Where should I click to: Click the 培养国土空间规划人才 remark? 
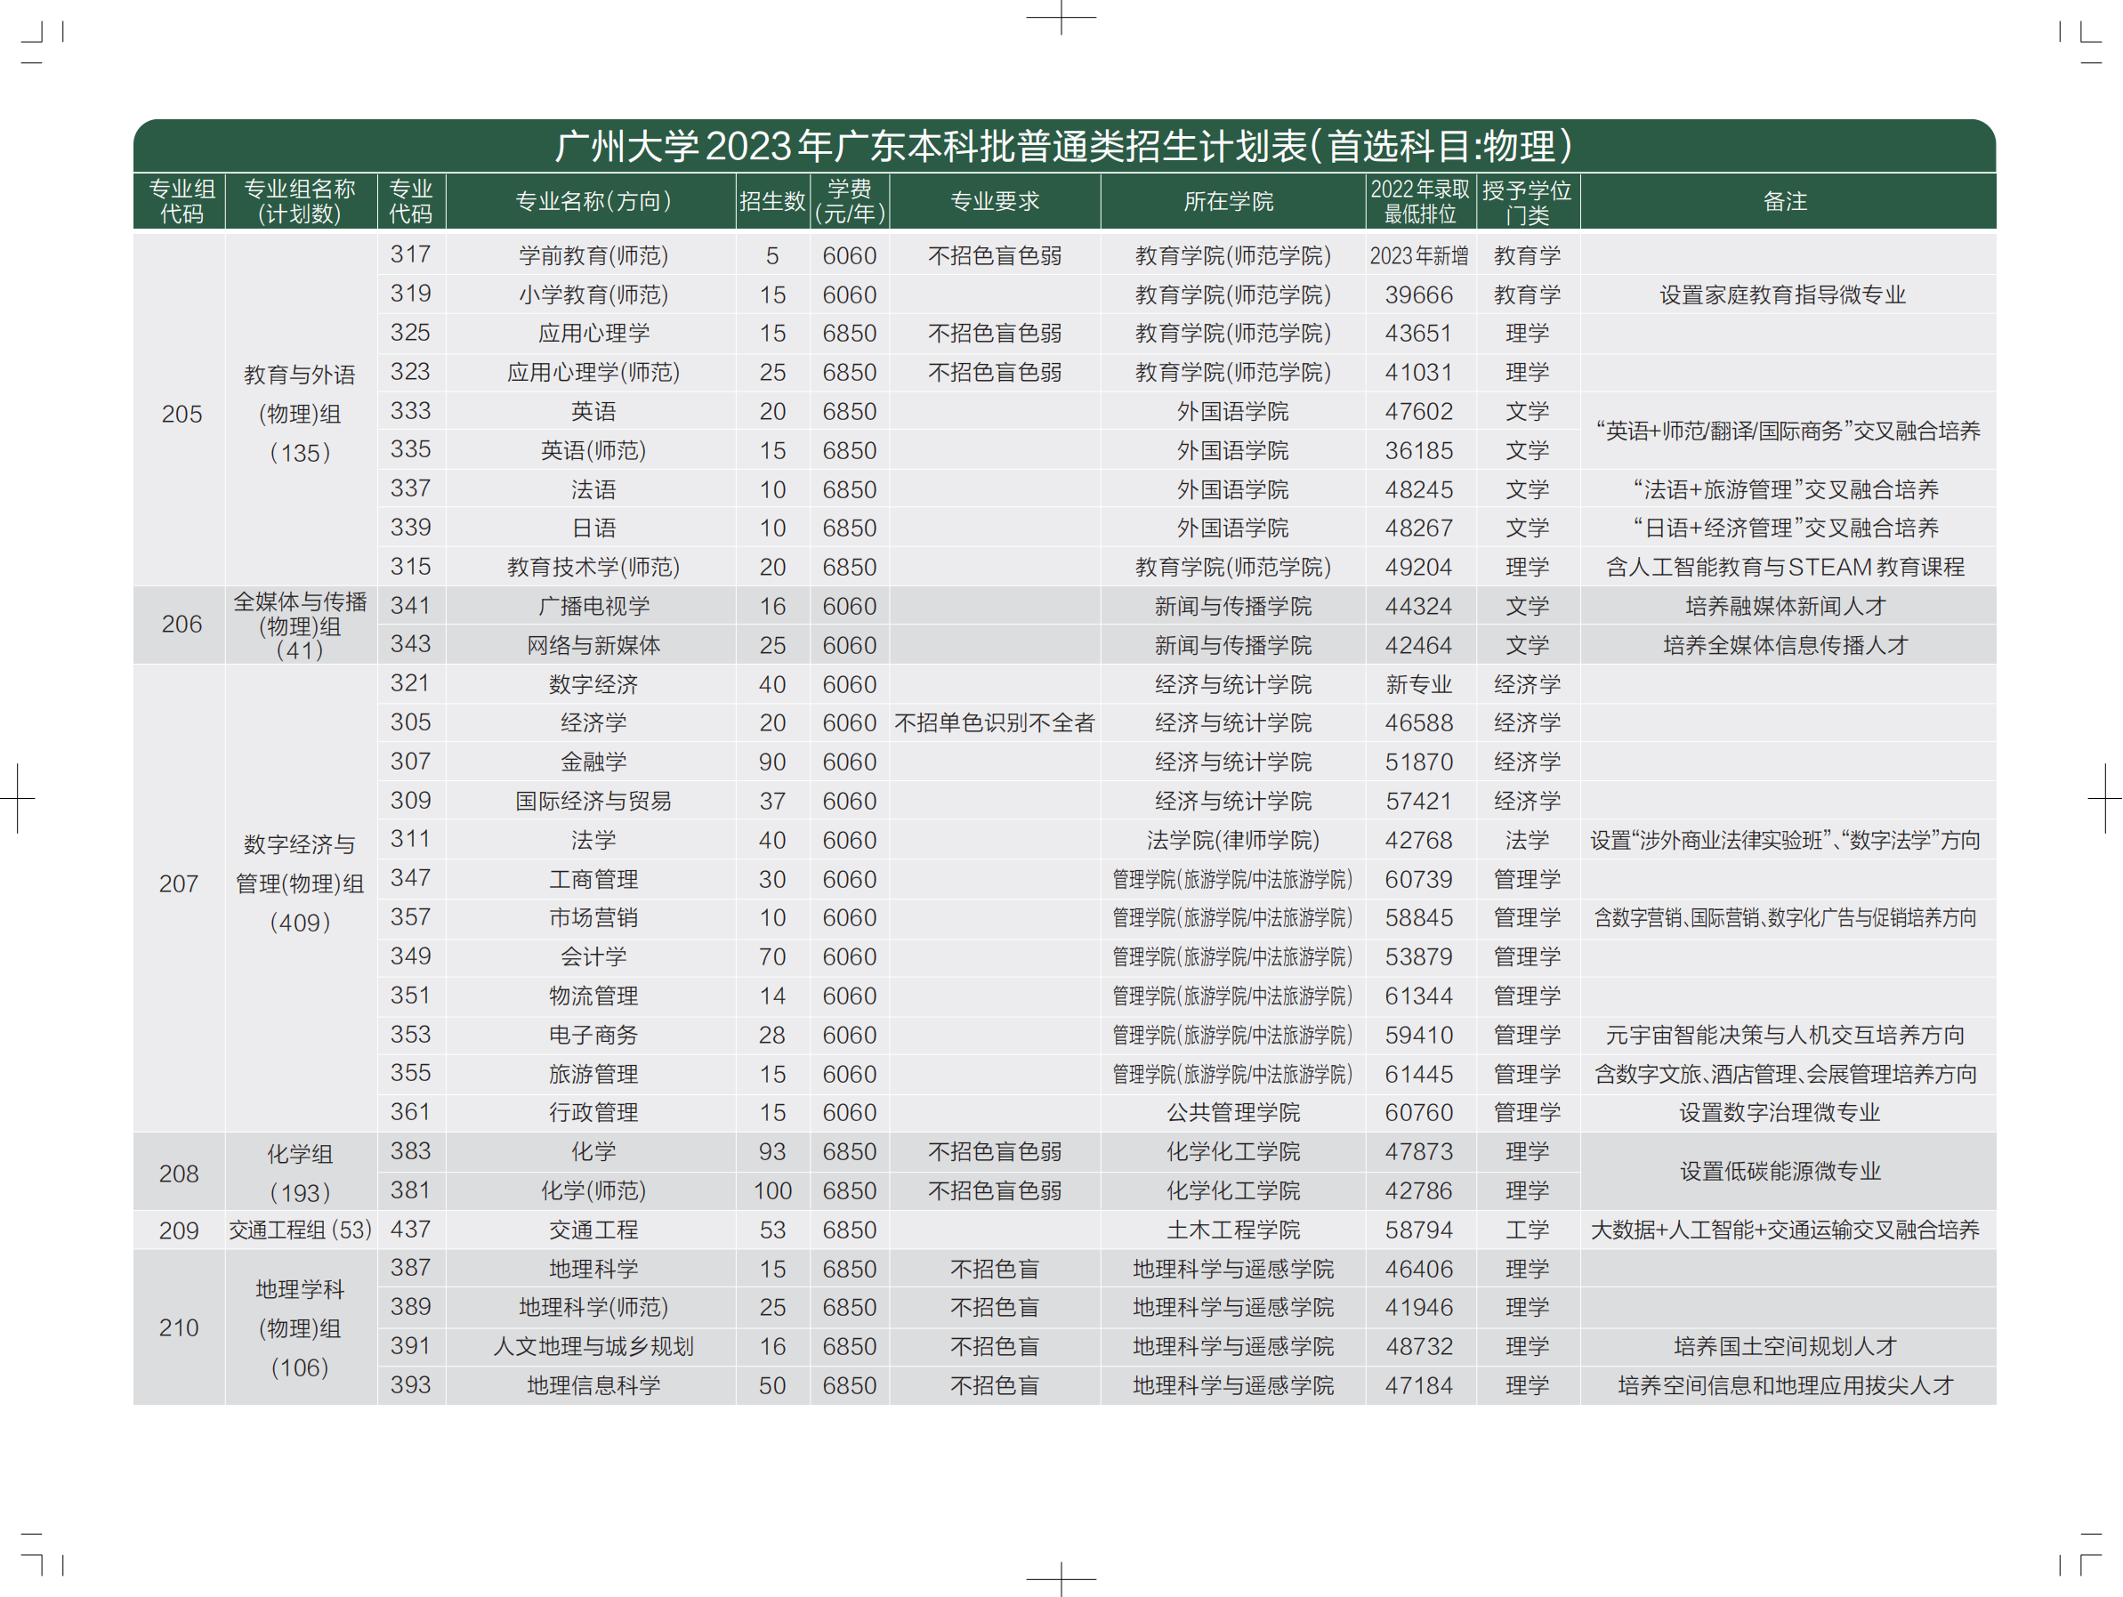pos(1784,1345)
